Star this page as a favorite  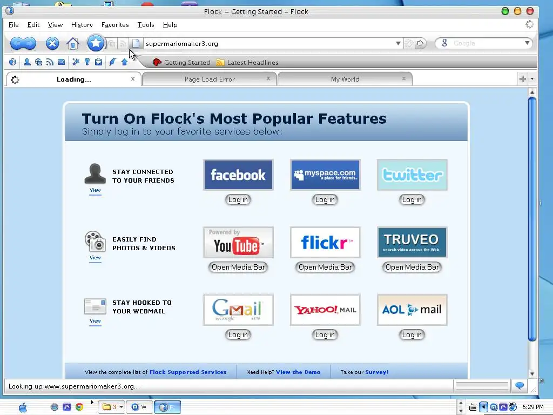(95, 43)
